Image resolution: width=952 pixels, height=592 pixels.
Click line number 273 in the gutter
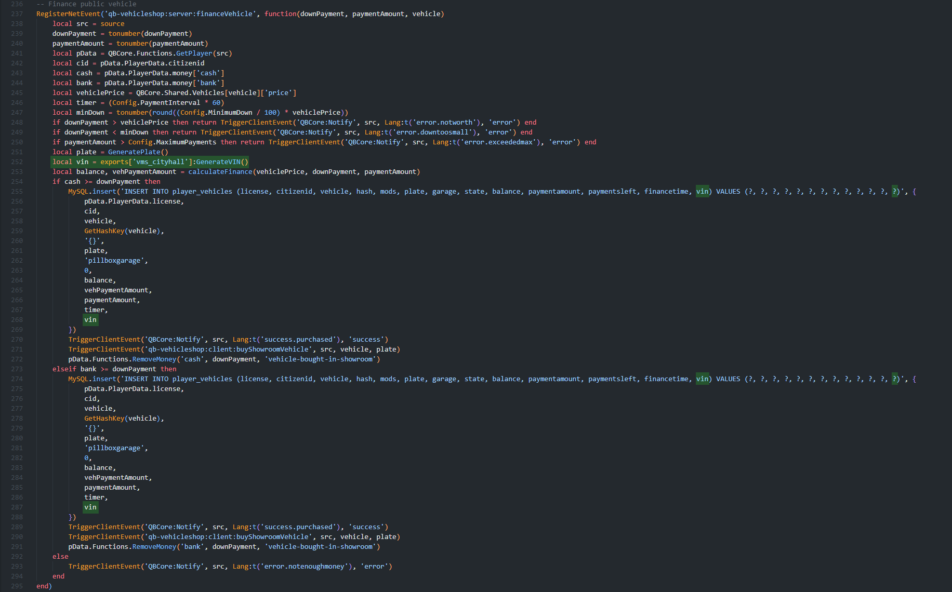click(x=17, y=369)
